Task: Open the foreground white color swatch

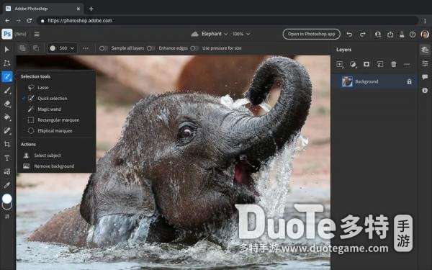Action: pos(7,199)
